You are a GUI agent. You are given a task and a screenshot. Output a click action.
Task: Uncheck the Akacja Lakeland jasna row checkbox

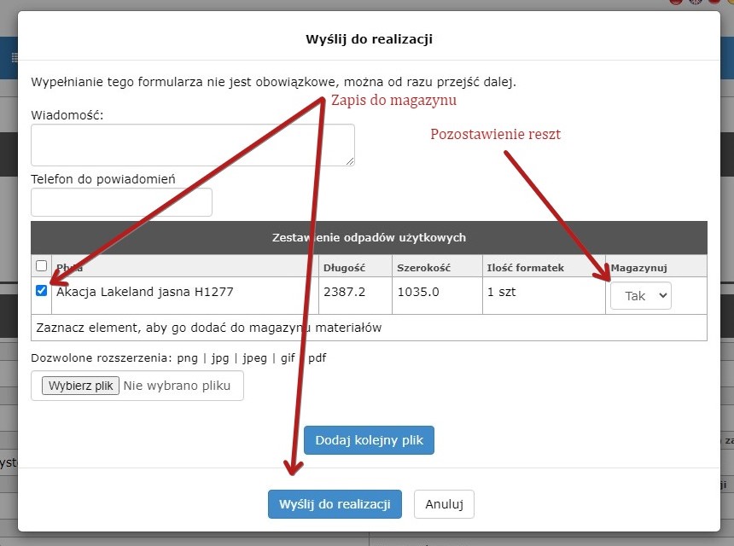(x=41, y=291)
